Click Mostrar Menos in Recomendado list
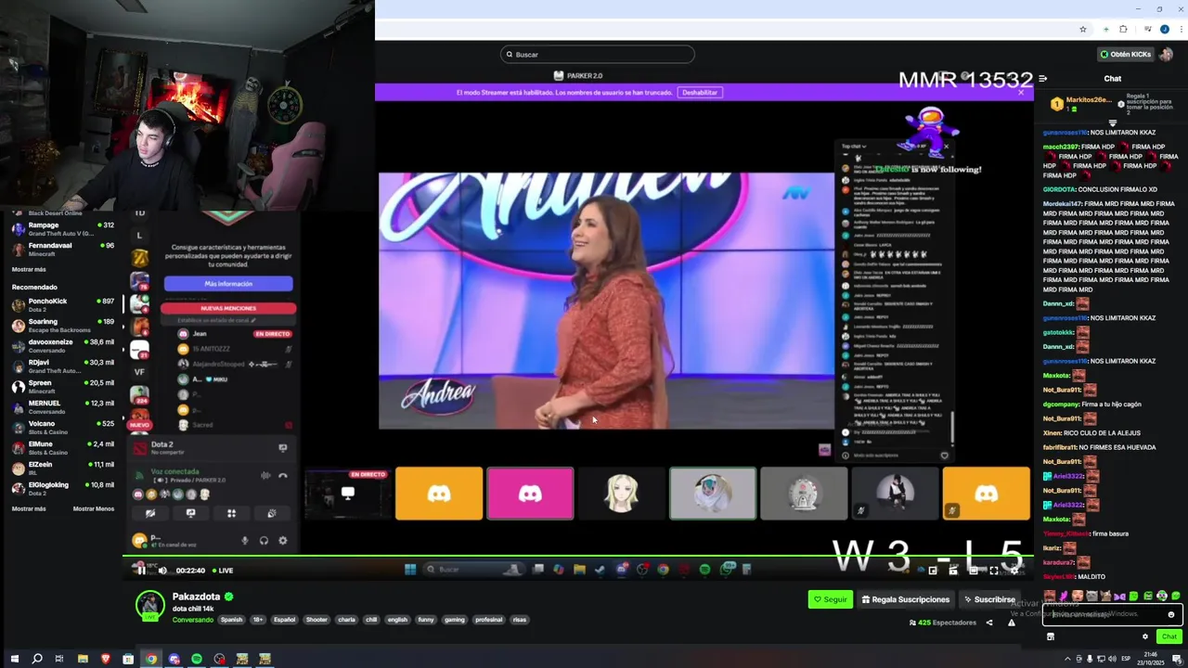 click(94, 508)
